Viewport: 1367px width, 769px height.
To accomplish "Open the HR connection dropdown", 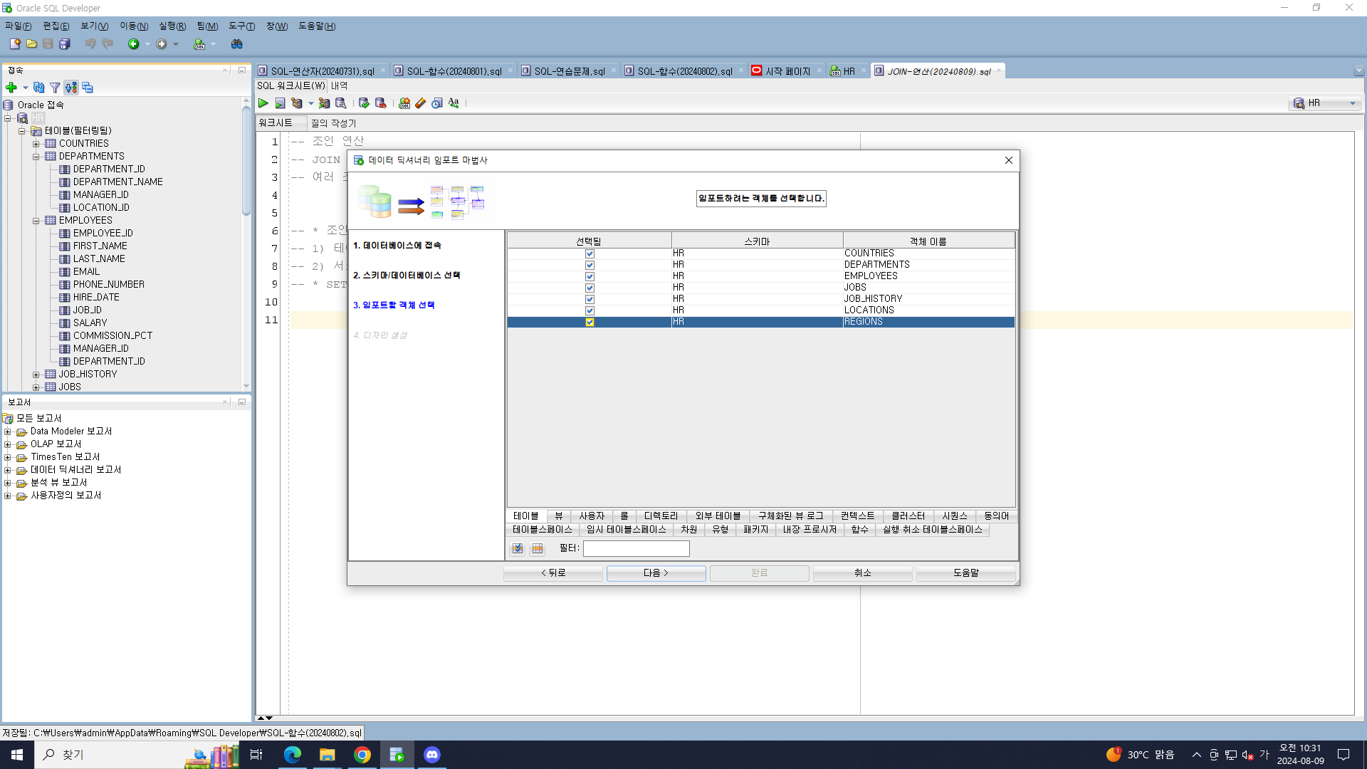I will click(x=1352, y=103).
